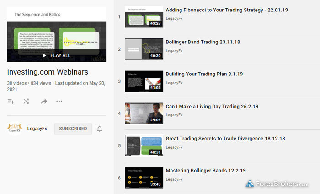This screenshot has width=320, height=194.
Task: Click LegacyFx under Adding Fibonacci video
Action: (x=174, y=18)
